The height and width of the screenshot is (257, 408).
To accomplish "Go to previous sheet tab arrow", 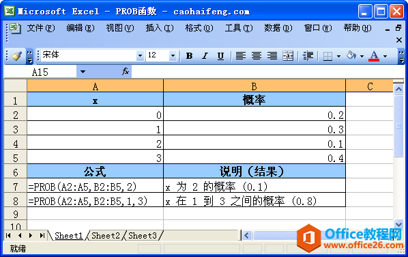I will coord(20,235).
